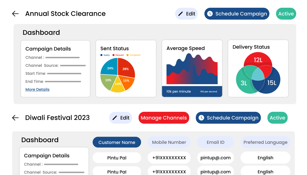Viewport: 307px width, 175px height.
Task: Click back arrow beside Diwali Festival 2023
Action: coord(15,118)
